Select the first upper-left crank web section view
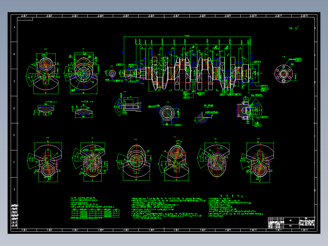Image resolution: width=328 pixels, height=246 pixels. tap(43, 72)
